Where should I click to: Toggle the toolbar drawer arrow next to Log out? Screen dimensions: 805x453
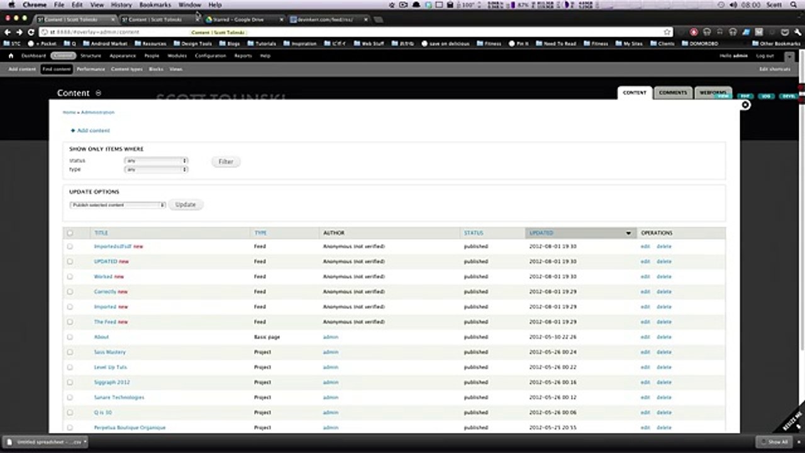click(790, 57)
